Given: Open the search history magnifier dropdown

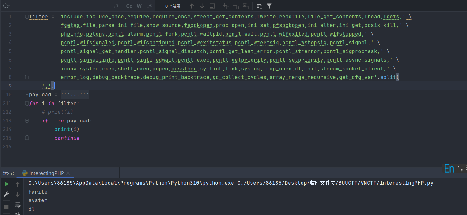Looking at the screenshot, I should [6, 6].
